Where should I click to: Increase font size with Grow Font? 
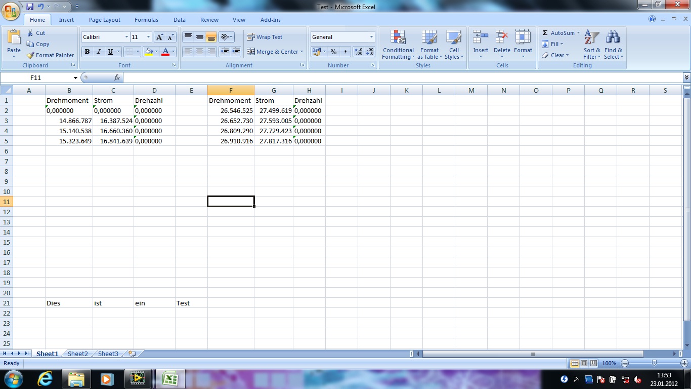(159, 37)
